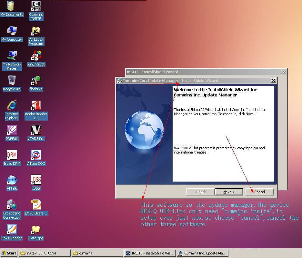Switch to insite7_05_0_0234 taskbar window
The width and height of the screenshot is (302, 258).
coord(45,253)
